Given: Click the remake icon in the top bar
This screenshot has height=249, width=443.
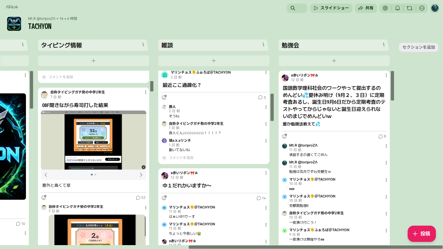Looking at the screenshot, I should click(410, 8).
